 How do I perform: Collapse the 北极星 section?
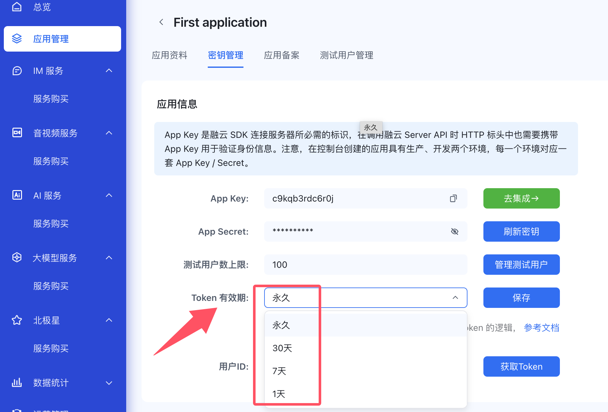109,320
